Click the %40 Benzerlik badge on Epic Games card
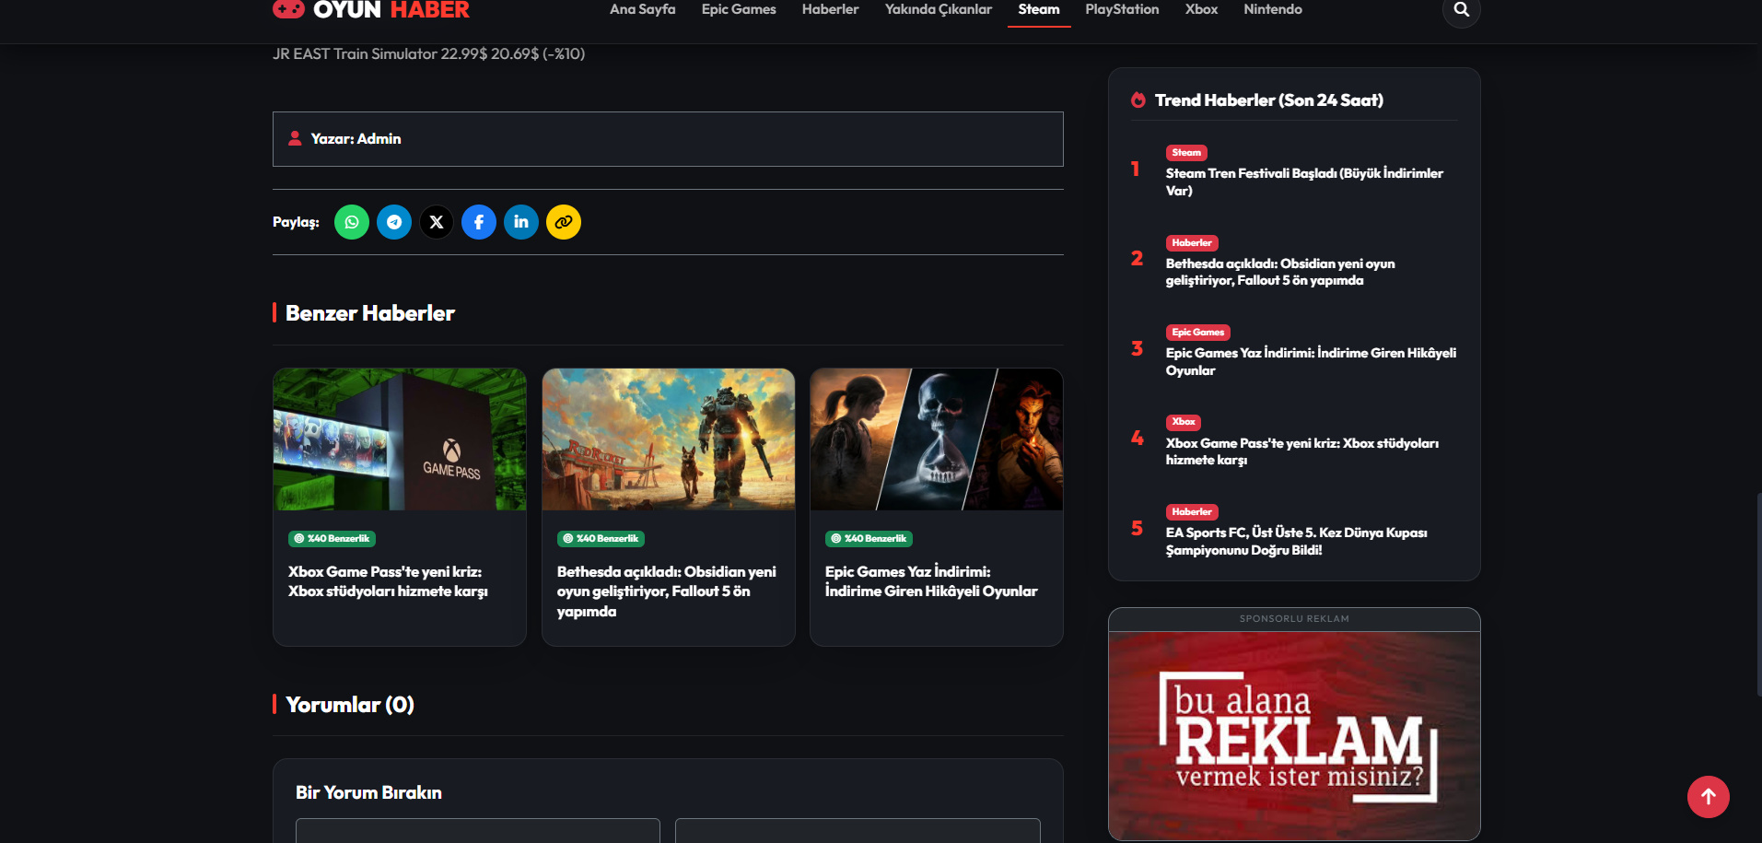Image resolution: width=1762 pixels, height=843 pixels. click(x=869, y=539)
